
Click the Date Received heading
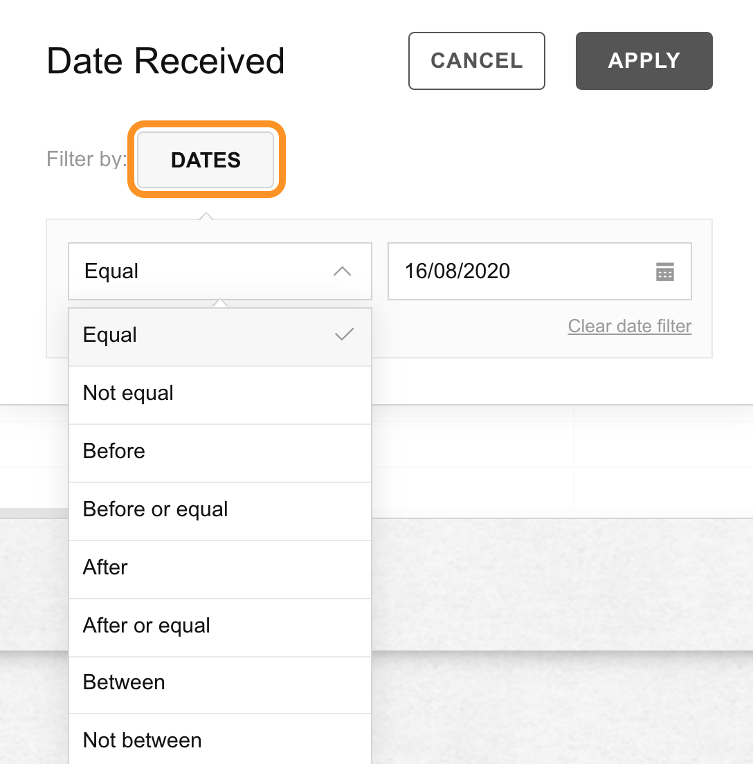click(x=165, y=61)
